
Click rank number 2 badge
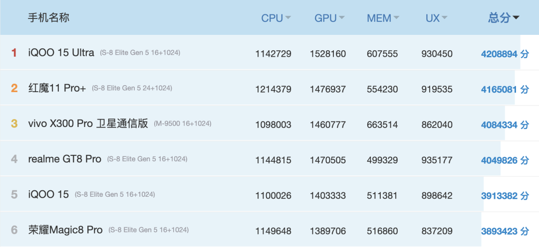14,88
